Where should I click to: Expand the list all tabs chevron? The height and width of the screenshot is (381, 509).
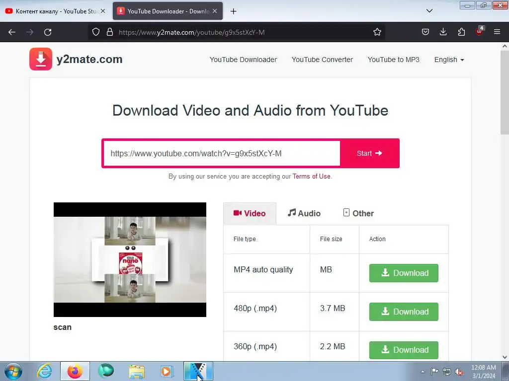click(429, 11)
